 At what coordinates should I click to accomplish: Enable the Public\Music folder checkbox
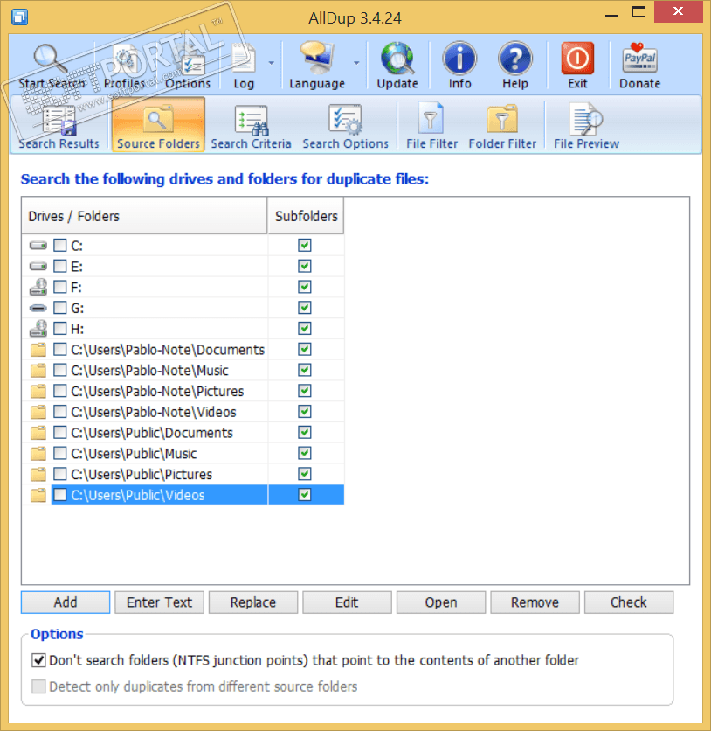[x=59, y=453]
